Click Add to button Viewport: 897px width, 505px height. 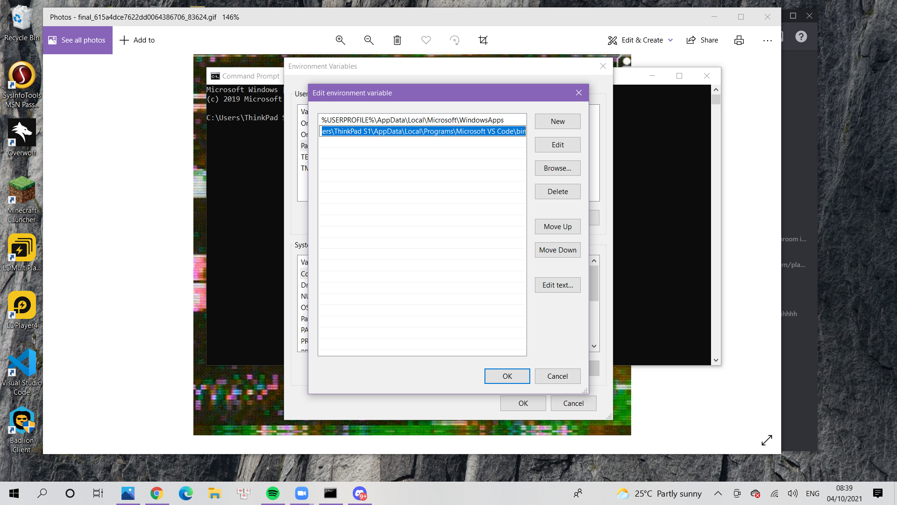coord(137,40)
